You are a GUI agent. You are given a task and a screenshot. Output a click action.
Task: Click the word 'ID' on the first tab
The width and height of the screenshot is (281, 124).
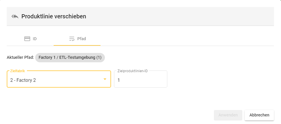pos(35,39)
